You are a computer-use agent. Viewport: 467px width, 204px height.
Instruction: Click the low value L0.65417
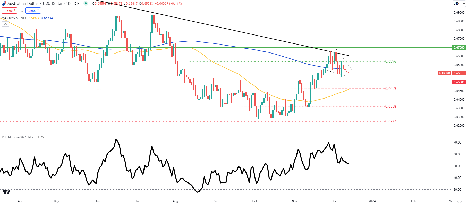131,4
